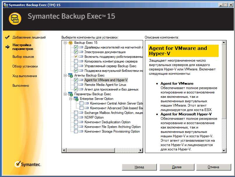Click the component tree horizontal scrollbar thumb
The width and height of the screenshot is (235, 177).
(90, 150)
